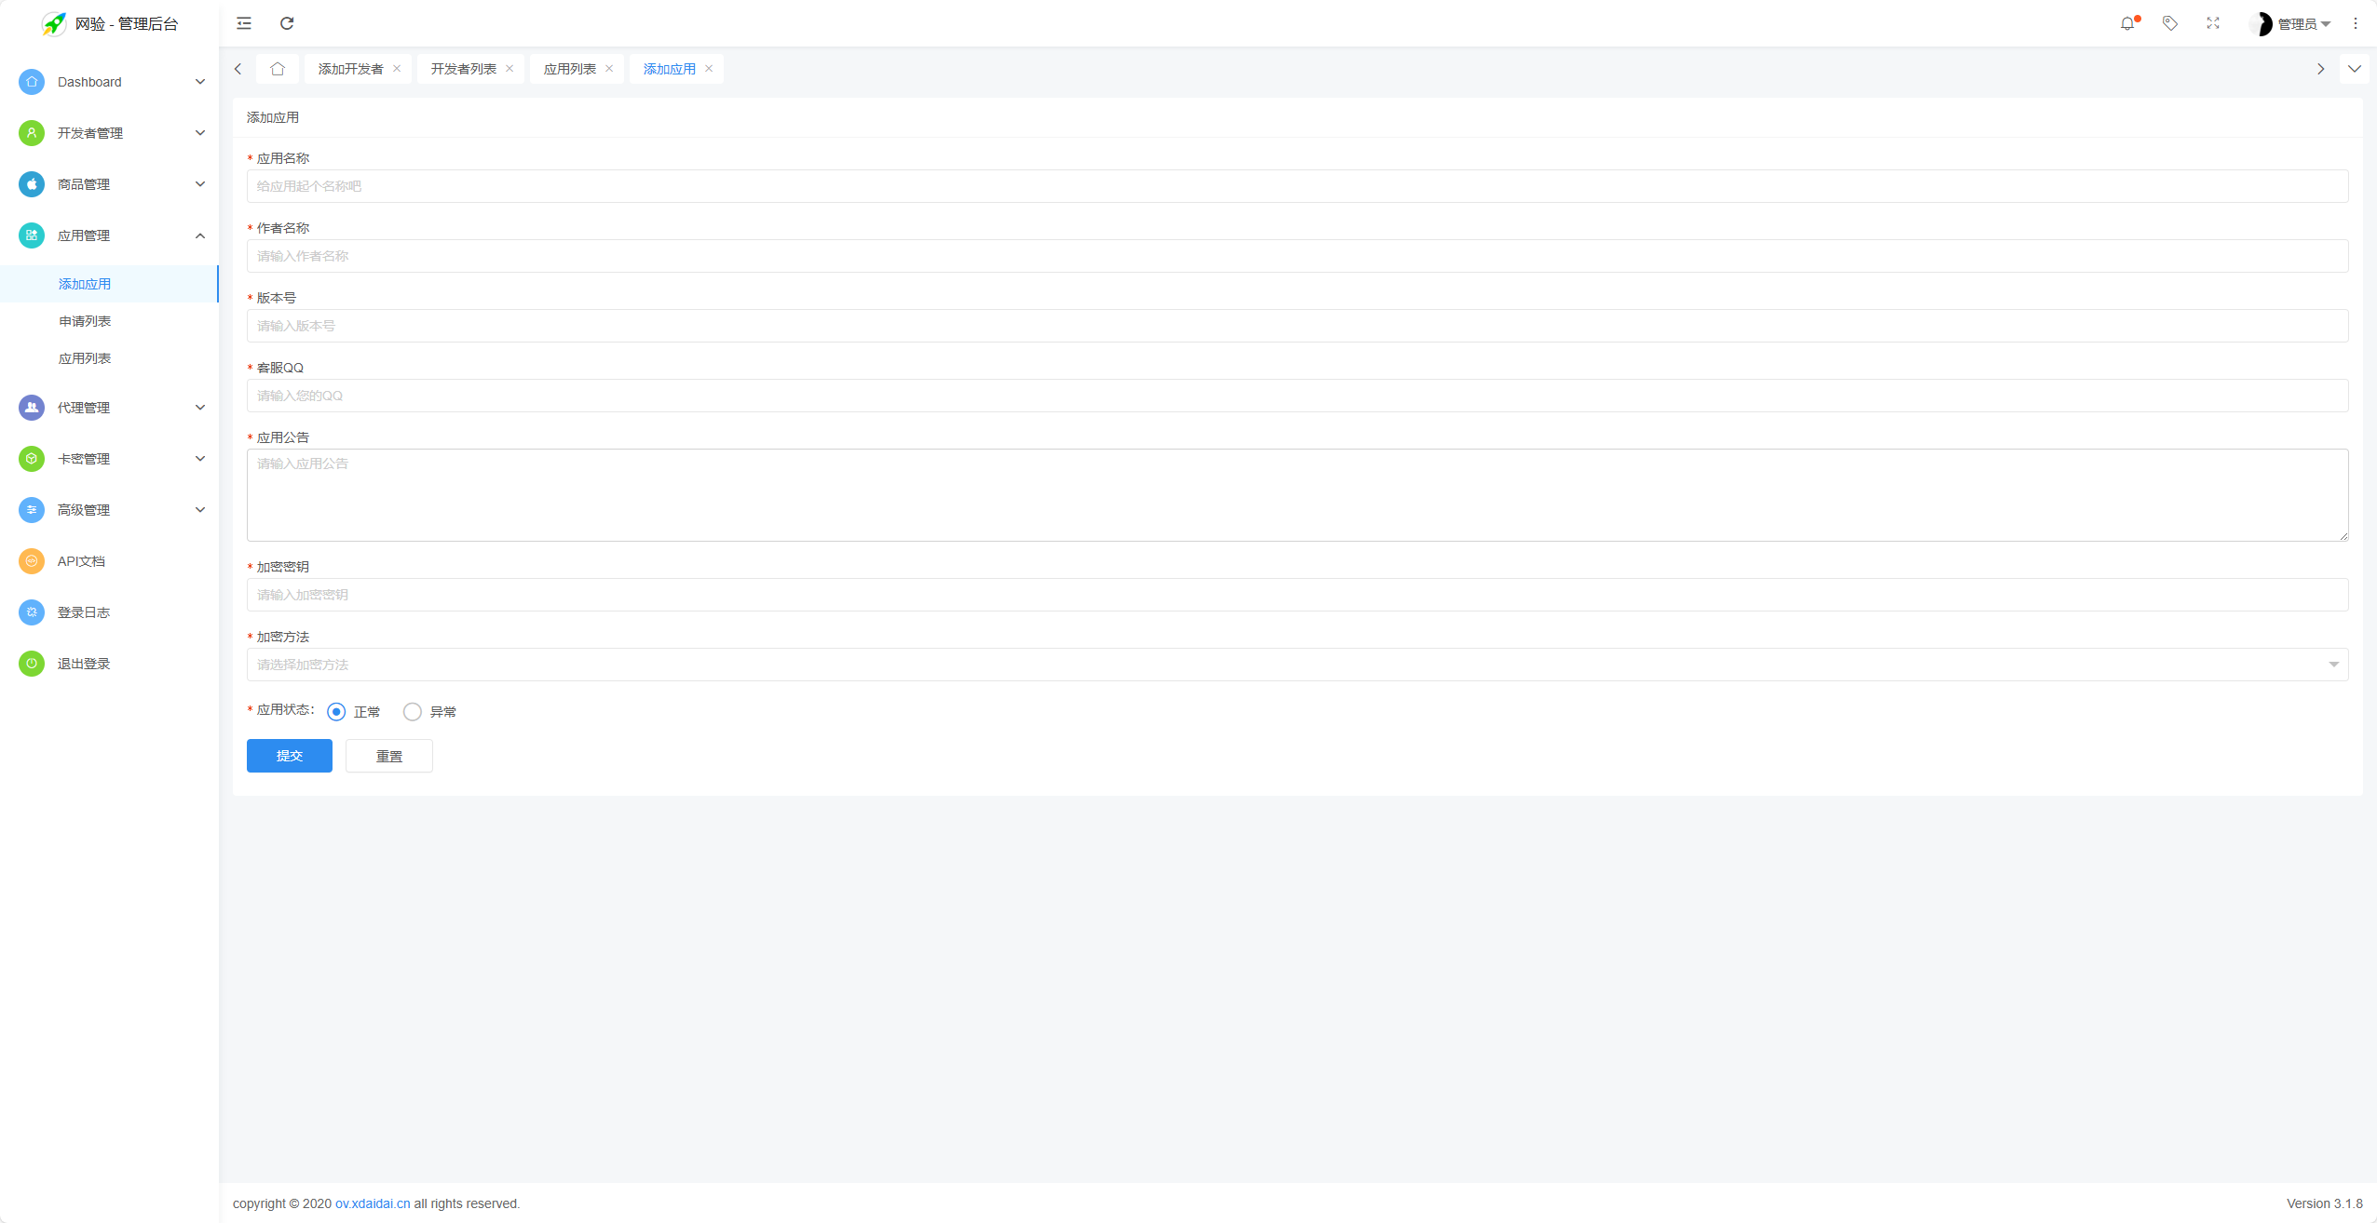
Task: Expand the 代理管理 menu chevron
Action: coord(200,408)
